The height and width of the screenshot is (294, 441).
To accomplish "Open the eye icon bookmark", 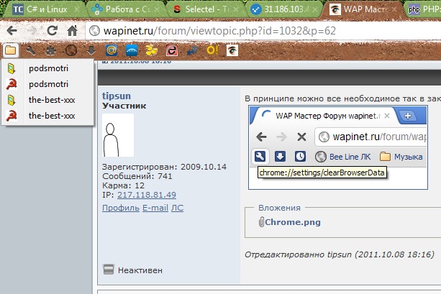I will coord(232,50).
